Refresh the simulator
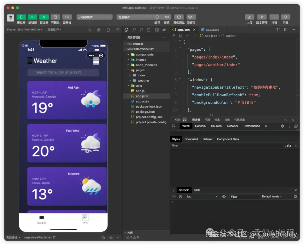Viewport: 304px width, 245px height. (x=90, y=30)
